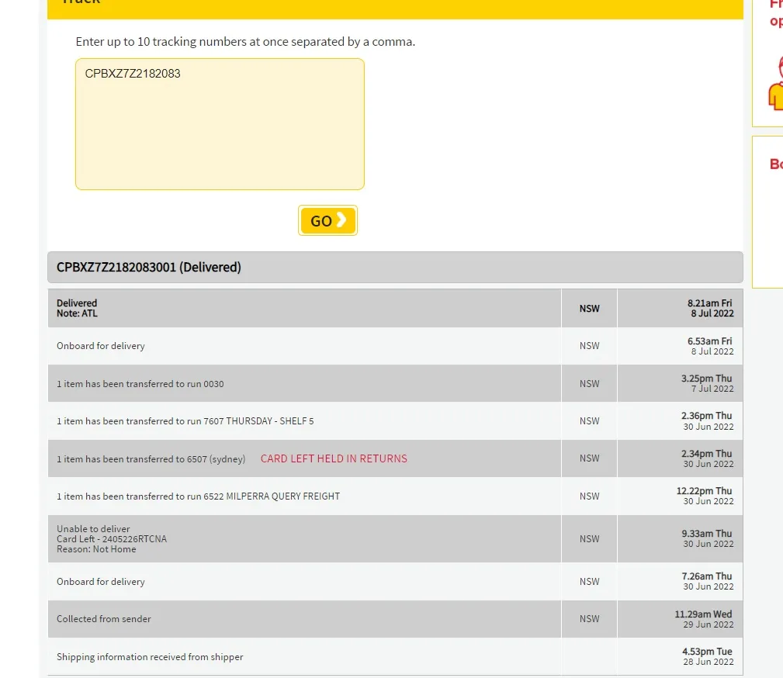Screen dimensions: 783x678
Task: Click the GO button
Action: point(327,221)
